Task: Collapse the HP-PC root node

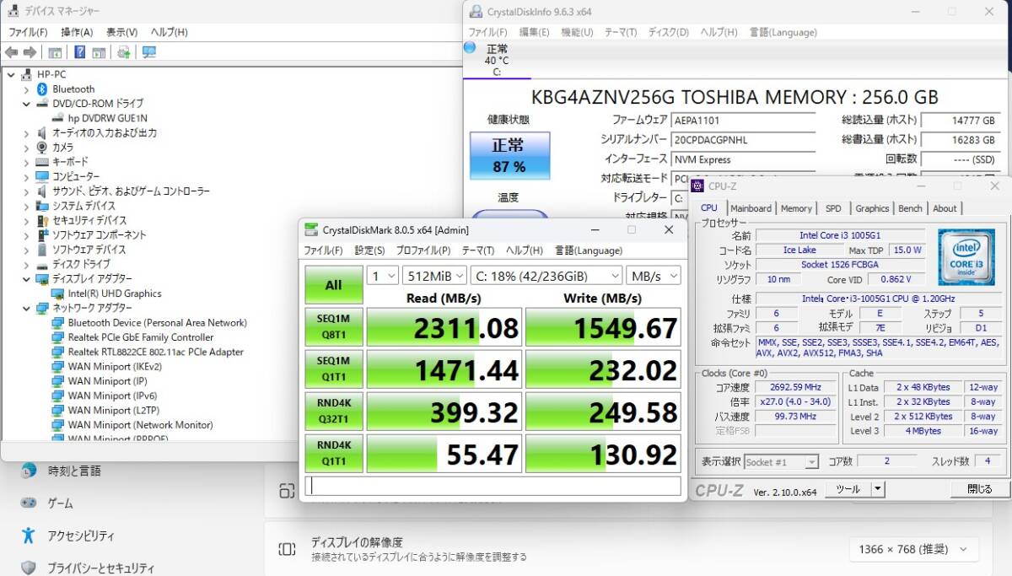Action: tap(10, 74)
